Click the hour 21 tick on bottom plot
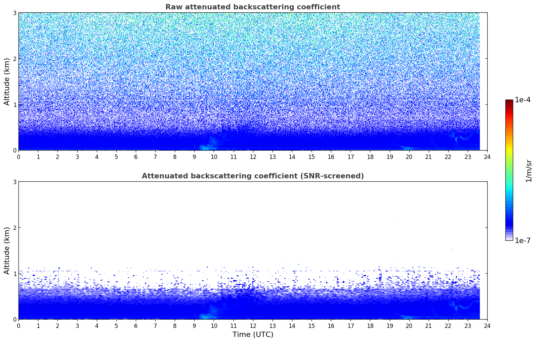This screenshot has width=536, height=342. click(x=428, y=326)
